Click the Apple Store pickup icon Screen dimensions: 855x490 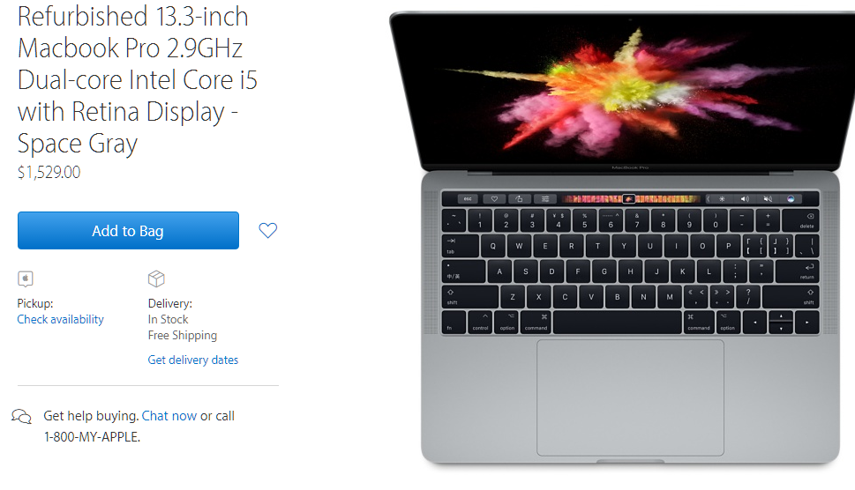click(x=25, y=278)
